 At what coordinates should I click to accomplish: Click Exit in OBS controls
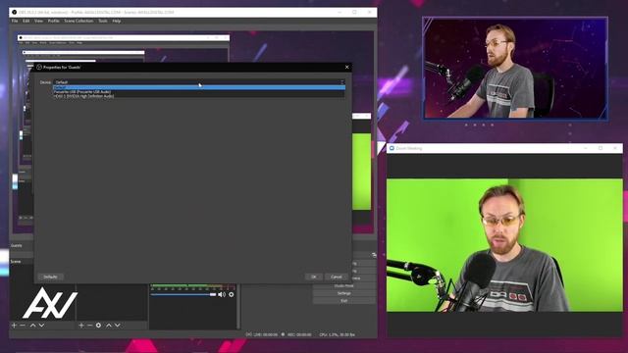coord(344,301)
